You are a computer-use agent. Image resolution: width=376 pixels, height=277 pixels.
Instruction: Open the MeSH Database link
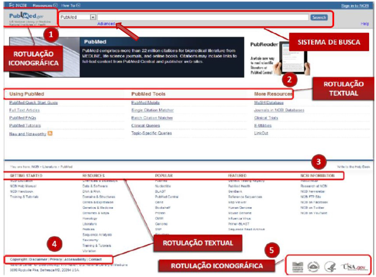click(x=269, y=103)
